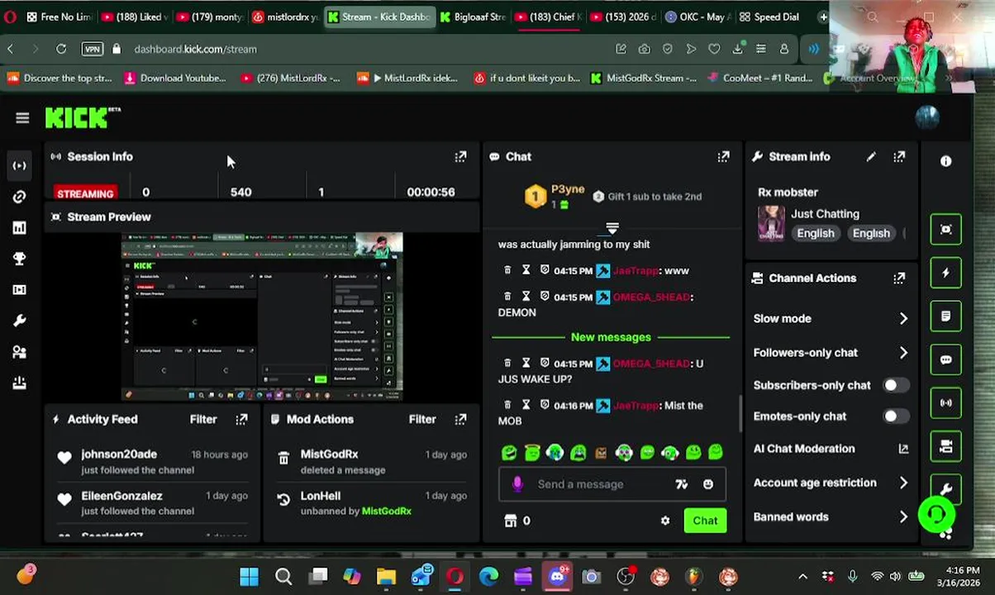Open the "MistGodRx Stream" bookmark

[x=643, y=78]
